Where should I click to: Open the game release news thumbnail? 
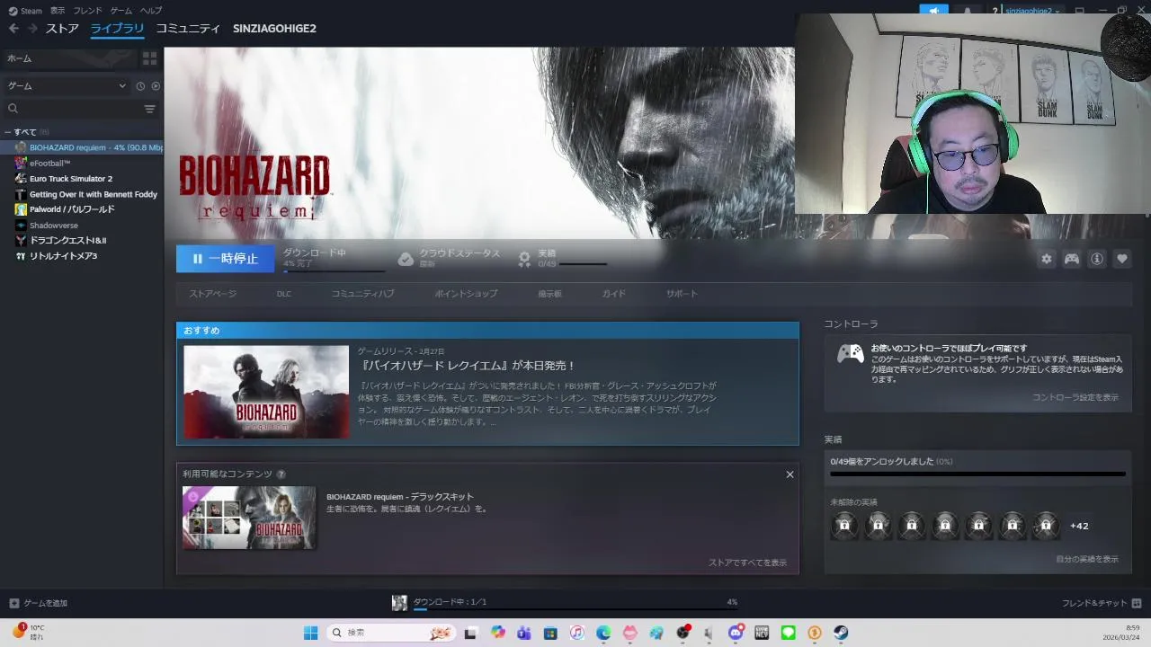[x=266, y=392]
